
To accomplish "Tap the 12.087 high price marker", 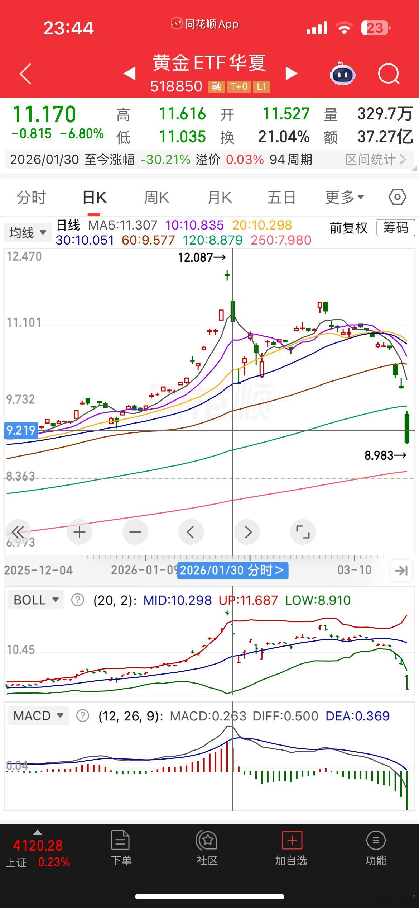I will click(x=202, y=257).
